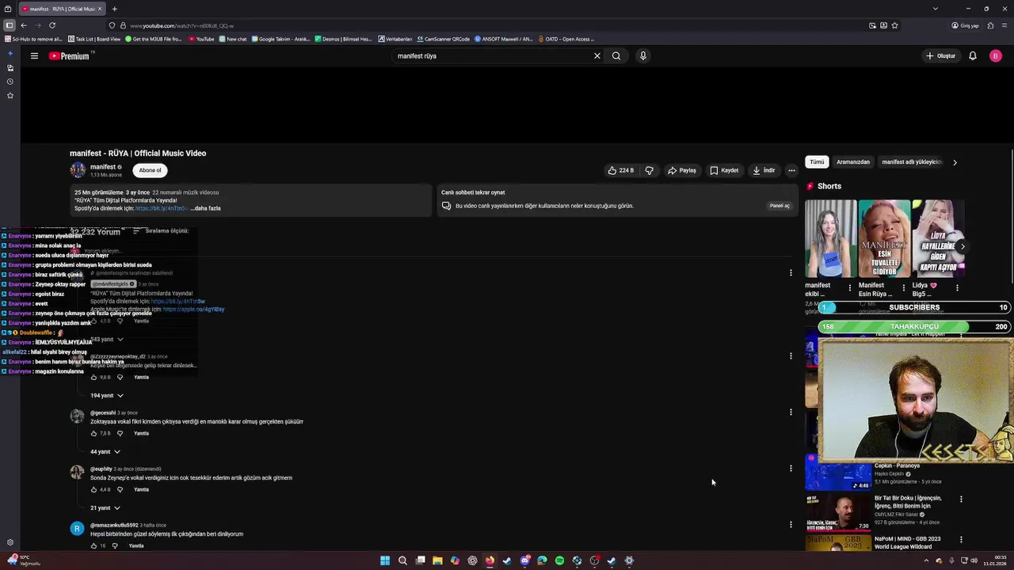Save video with Kaydet button

[724, 170]
